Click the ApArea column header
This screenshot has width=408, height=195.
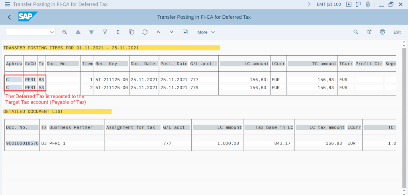14,64
